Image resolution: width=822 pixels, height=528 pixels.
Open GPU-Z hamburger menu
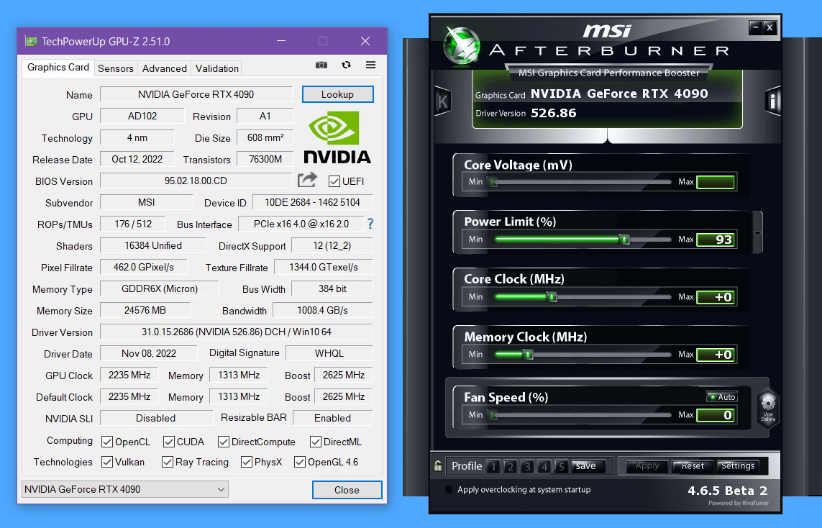pos(370,65)
